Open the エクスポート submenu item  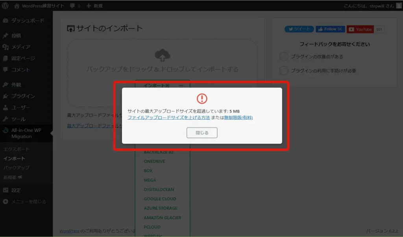coord(17,149)
